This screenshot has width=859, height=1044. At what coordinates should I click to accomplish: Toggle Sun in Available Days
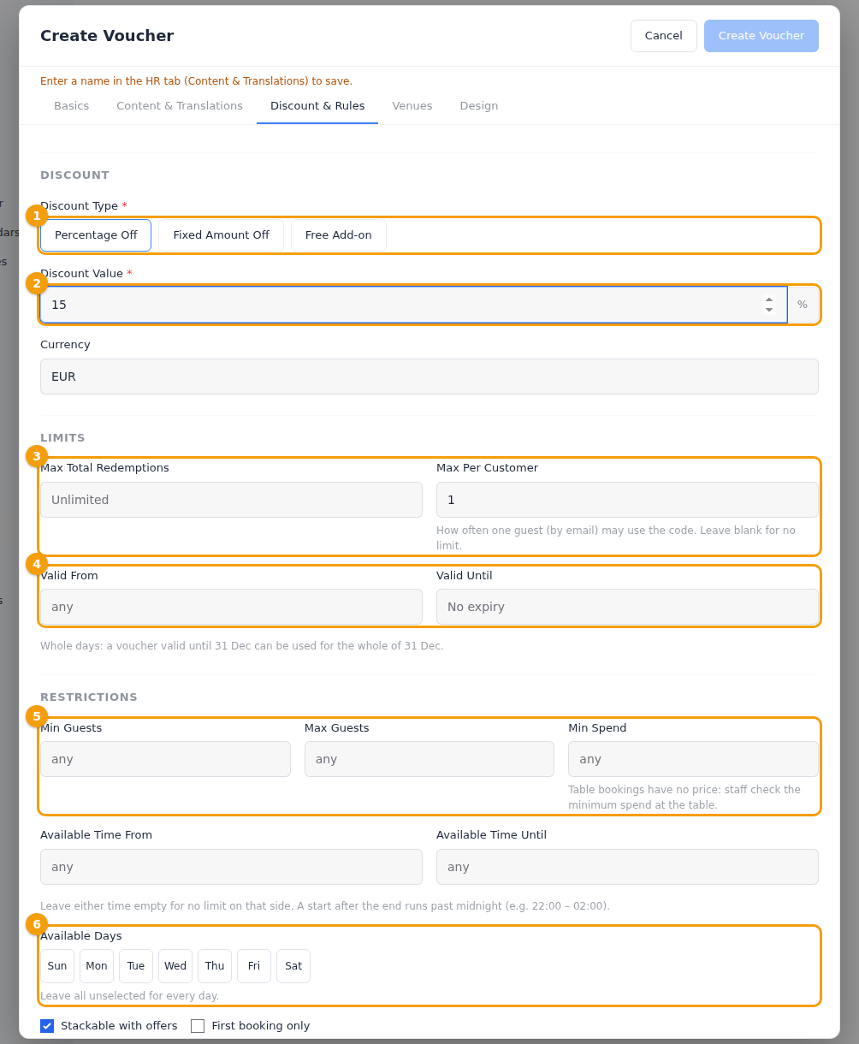[57, 966]
